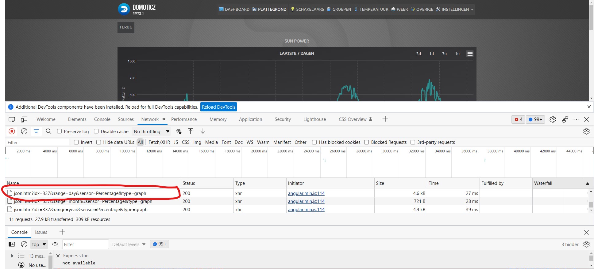Viewport: 594px width, 269px height.
Task: Open console settings gear
Action: pyautogui.click(x=586, y=244)
